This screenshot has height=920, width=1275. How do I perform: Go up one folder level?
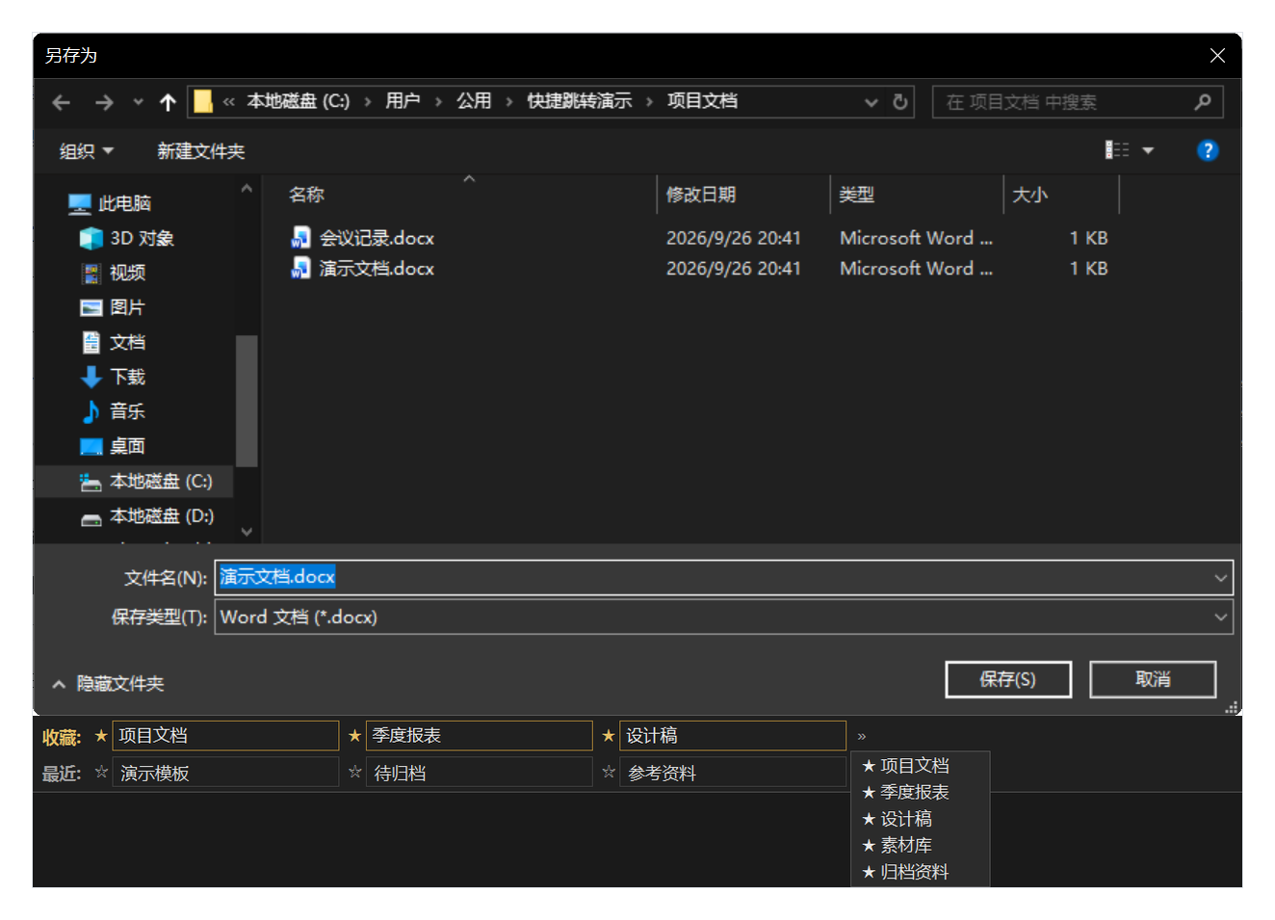coord(168,102)
